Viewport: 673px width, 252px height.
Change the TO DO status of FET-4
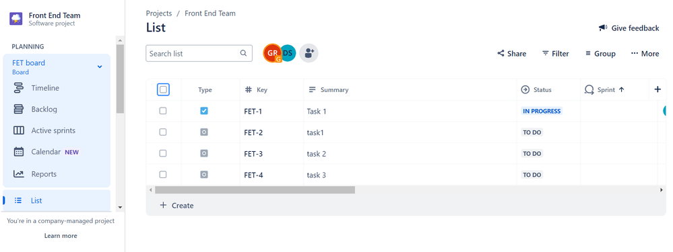[532, 175]
